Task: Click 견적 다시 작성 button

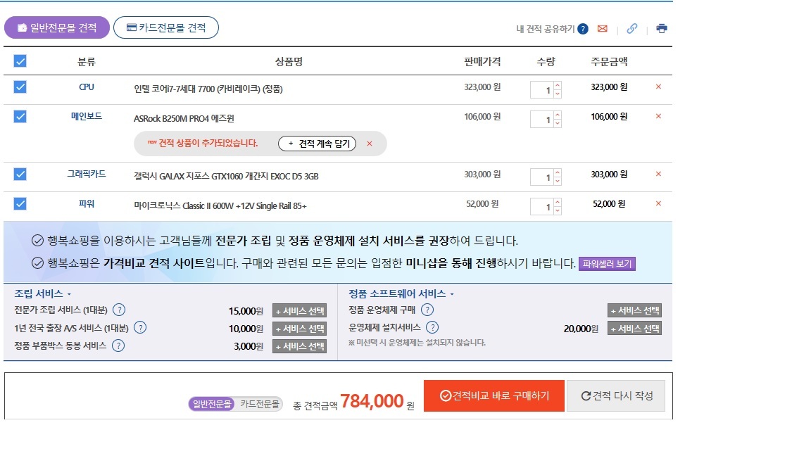Action: (616, 396)
